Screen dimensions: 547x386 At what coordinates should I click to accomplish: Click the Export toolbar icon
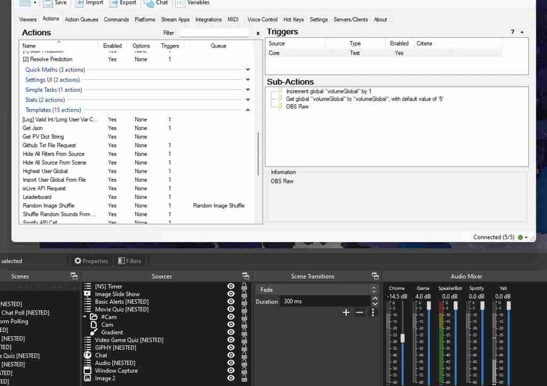[113, 3]
